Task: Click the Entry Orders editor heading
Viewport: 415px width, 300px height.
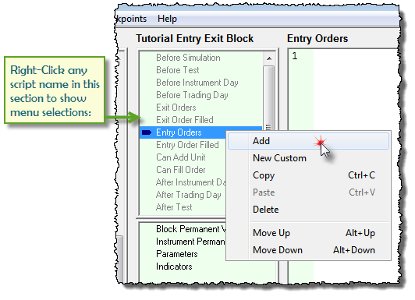Action: pyautogui.click(x=317, y=39)
